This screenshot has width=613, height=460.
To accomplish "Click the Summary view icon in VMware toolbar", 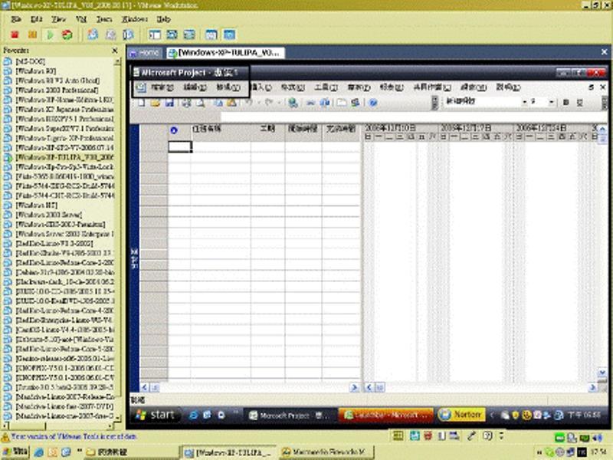I will click(211, 34).
